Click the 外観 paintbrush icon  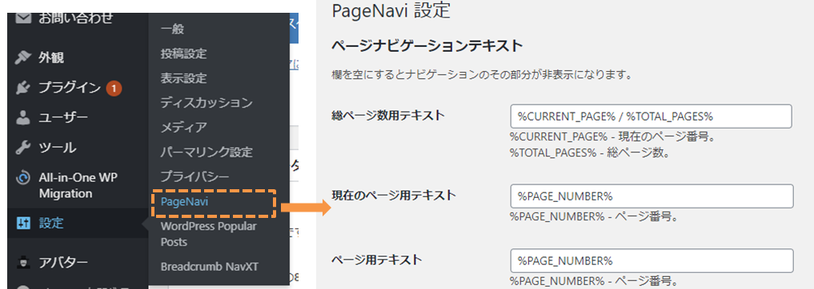coord(23,57)
